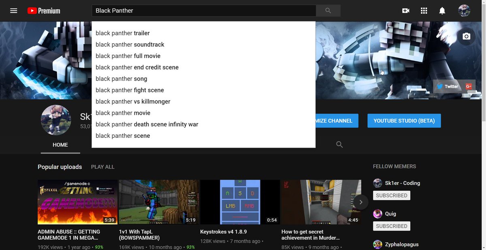486x250 pixels.
Task: Select suggestion 'black panther movie'
Action: click(x=203, y=113)
